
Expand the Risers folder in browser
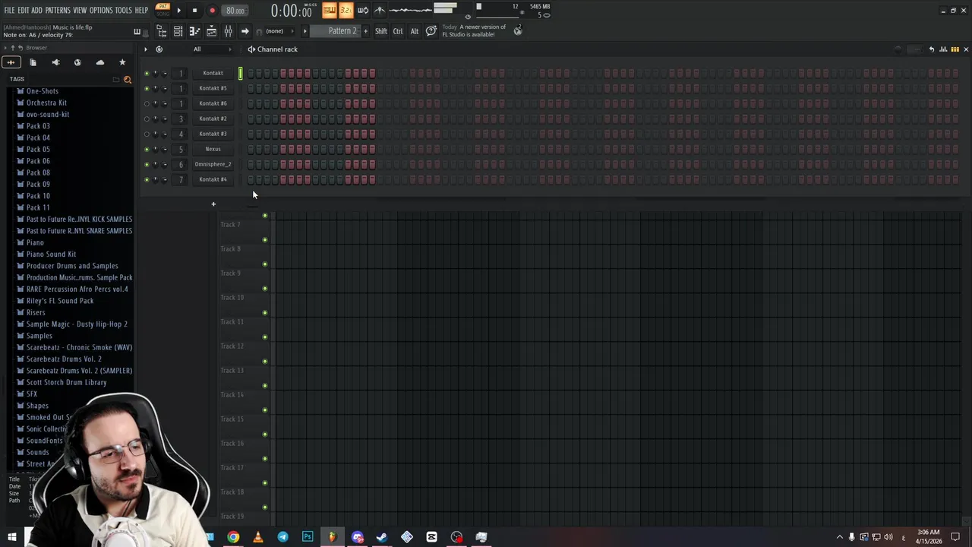(36, 312)
